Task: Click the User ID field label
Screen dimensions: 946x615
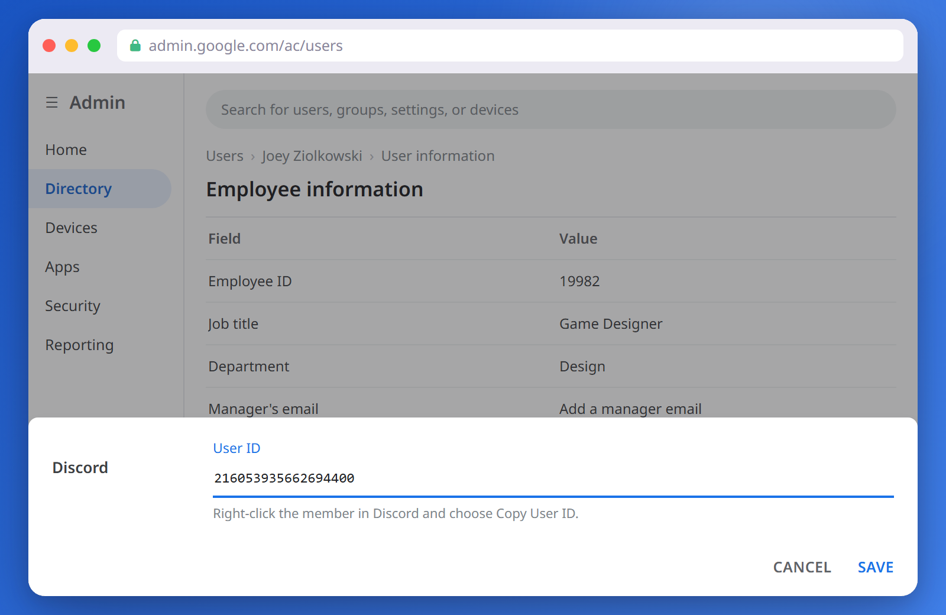Action: (x=237, y=448)
